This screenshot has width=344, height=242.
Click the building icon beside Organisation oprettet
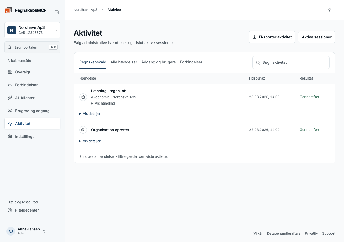[83, 130]
